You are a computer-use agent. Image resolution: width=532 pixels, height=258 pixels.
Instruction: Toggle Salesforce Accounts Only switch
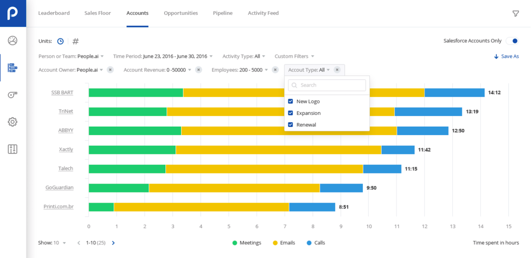512,41
